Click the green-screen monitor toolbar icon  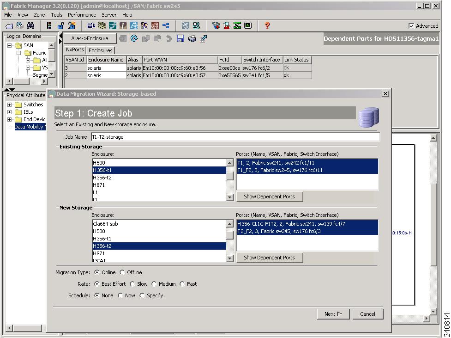248,25
